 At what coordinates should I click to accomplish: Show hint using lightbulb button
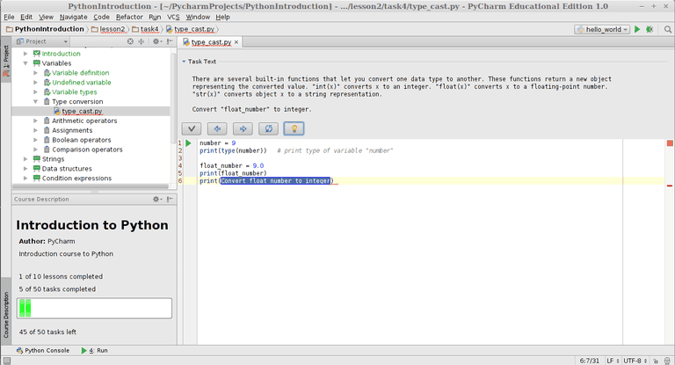294,128
